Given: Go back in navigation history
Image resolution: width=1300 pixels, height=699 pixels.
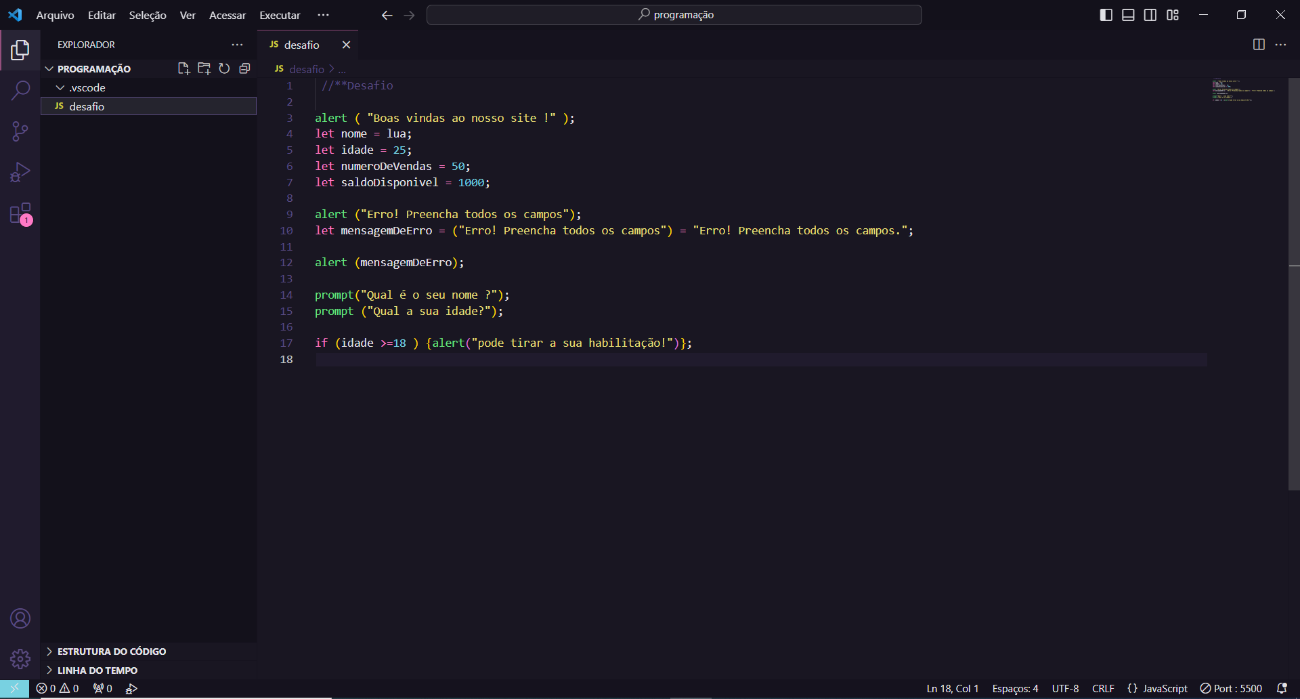Looking at the screenshot, I should (x=387, y=15).
